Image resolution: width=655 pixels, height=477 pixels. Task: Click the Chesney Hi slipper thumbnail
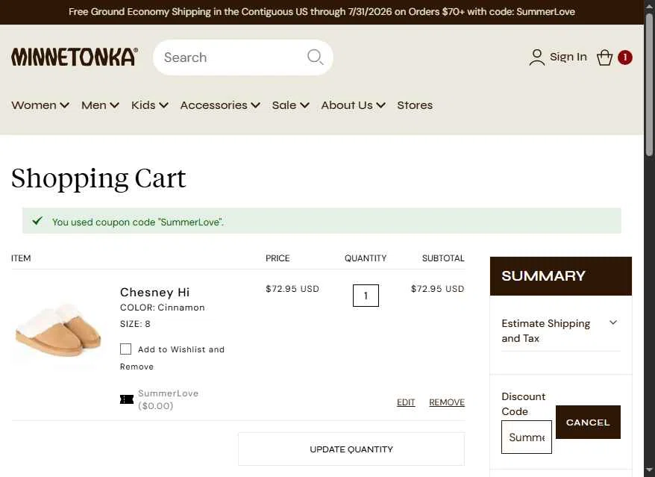(x=58, y=330)
